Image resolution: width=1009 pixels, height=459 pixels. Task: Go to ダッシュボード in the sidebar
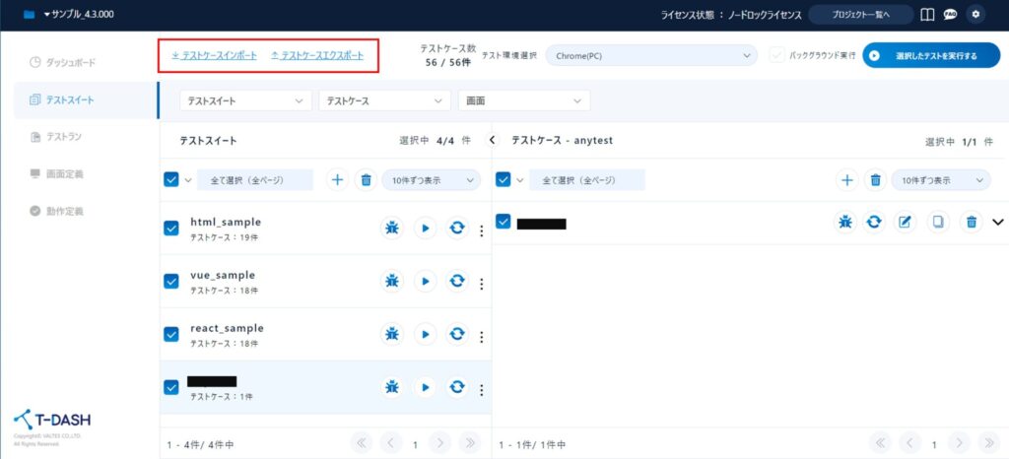tap(72, 62)
